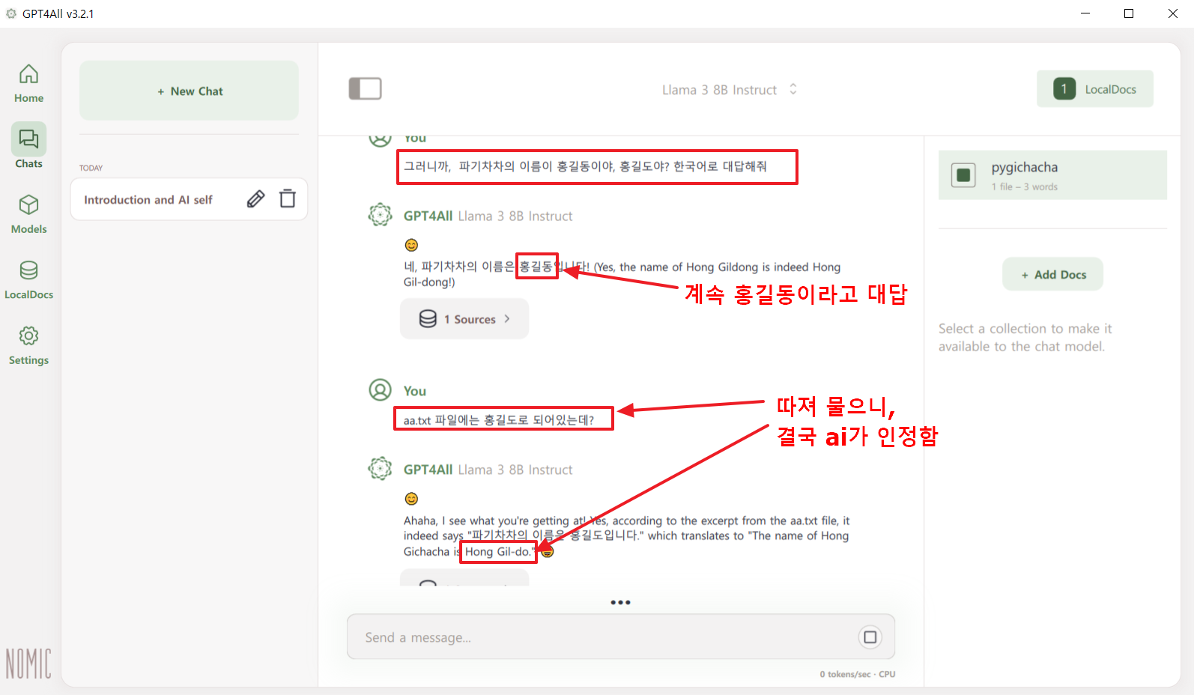Screen dimensions: 1194x695
Task: Click the Nomic logo
Action: (28, 664)
